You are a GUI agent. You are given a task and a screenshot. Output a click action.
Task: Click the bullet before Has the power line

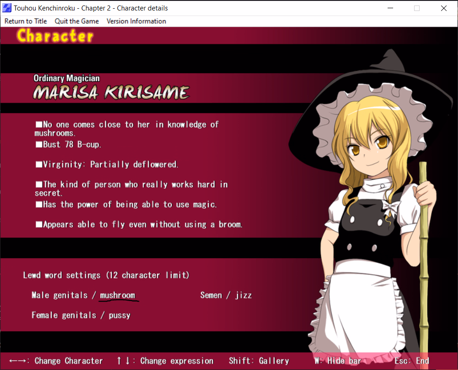click(39, 205)
